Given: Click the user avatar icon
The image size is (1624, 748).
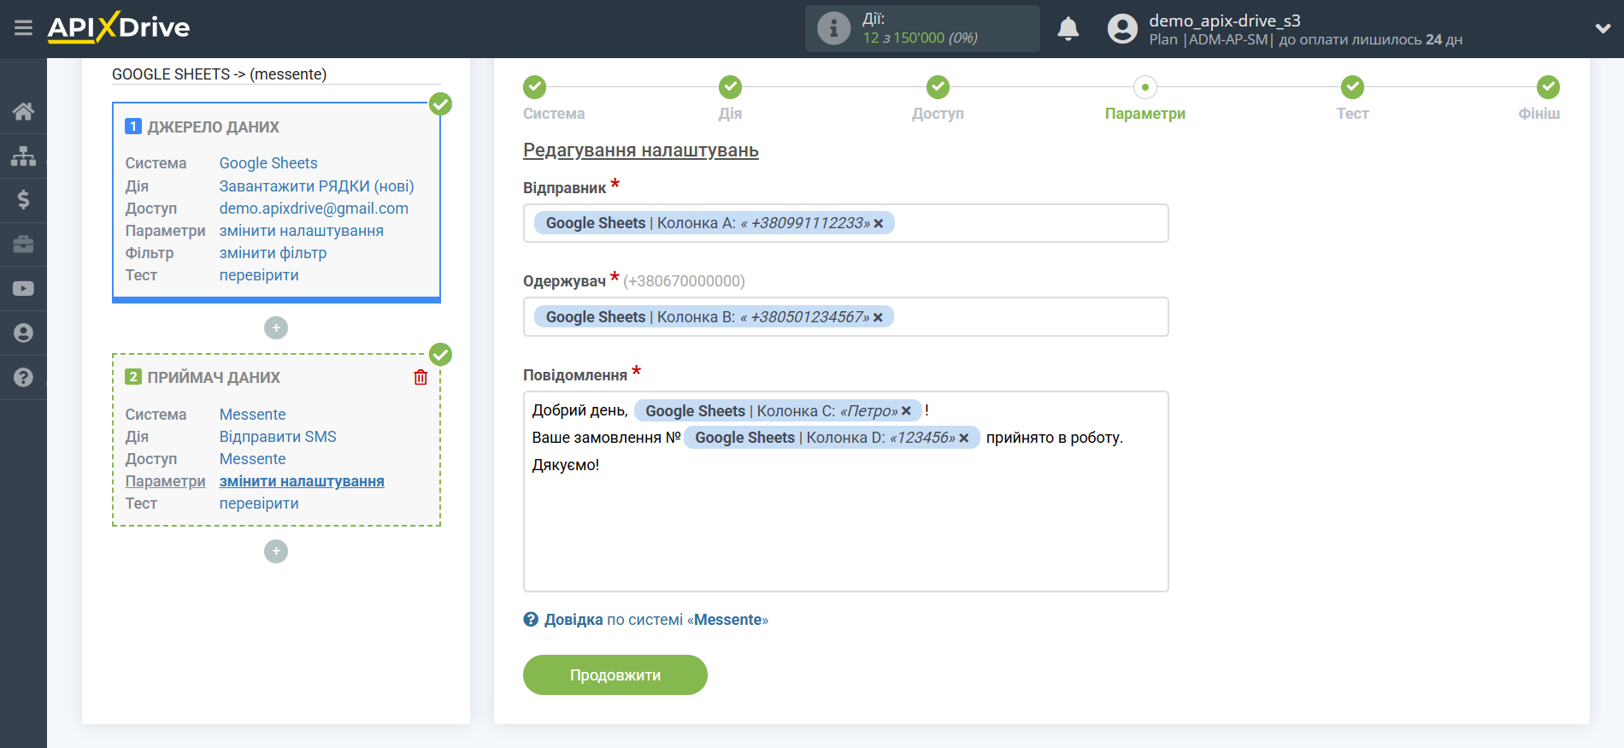Looking at the screenshot, I should point(1122,29).
